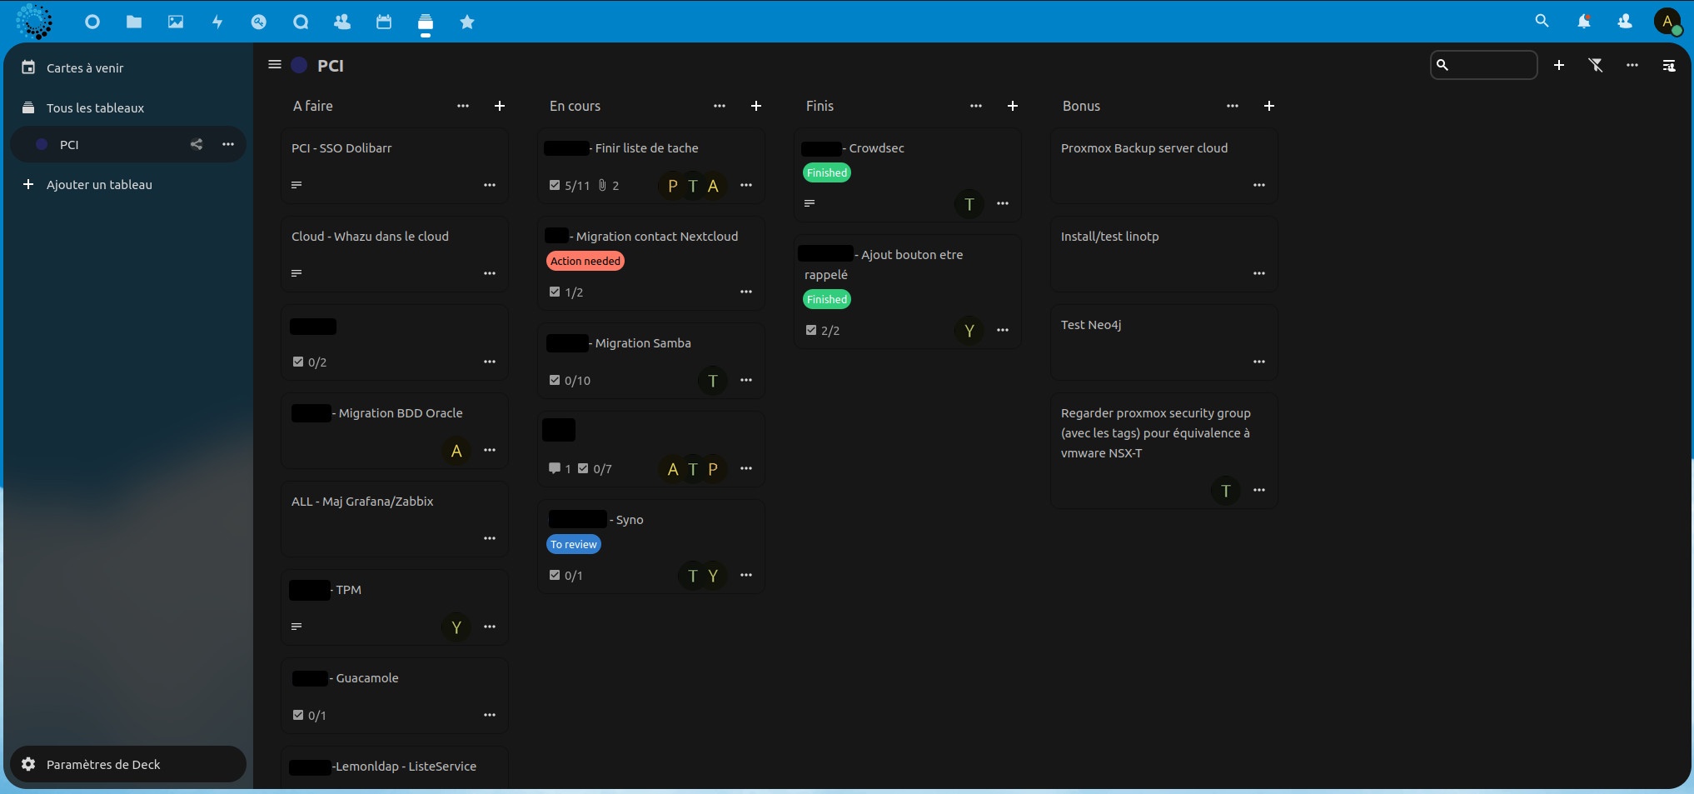Open Paramètres de Deck
Viewport: 1694px width, 794px height.
pos(128,764)
